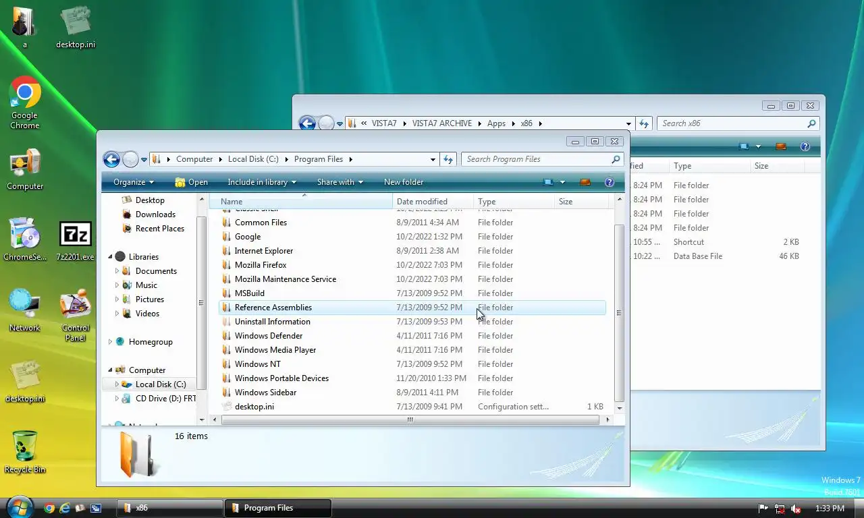Open the Control Panel desktop icon
Screen dimensions: 864x518
75,316
